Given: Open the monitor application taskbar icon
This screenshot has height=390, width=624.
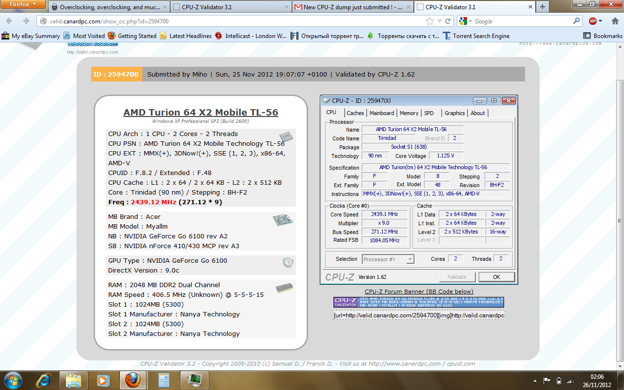Looking at the screenshot, I should [x=195, y=380].
